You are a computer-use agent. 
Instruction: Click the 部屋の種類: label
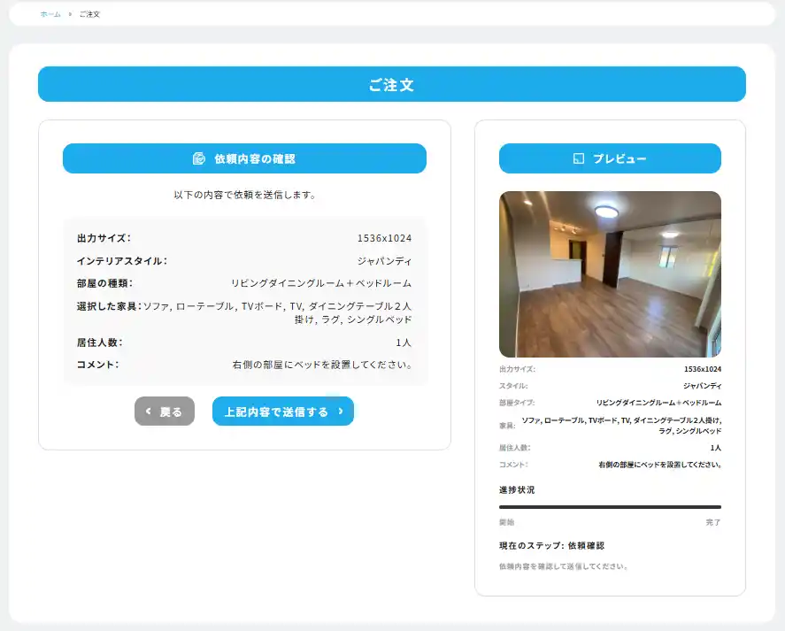(104, 283)
